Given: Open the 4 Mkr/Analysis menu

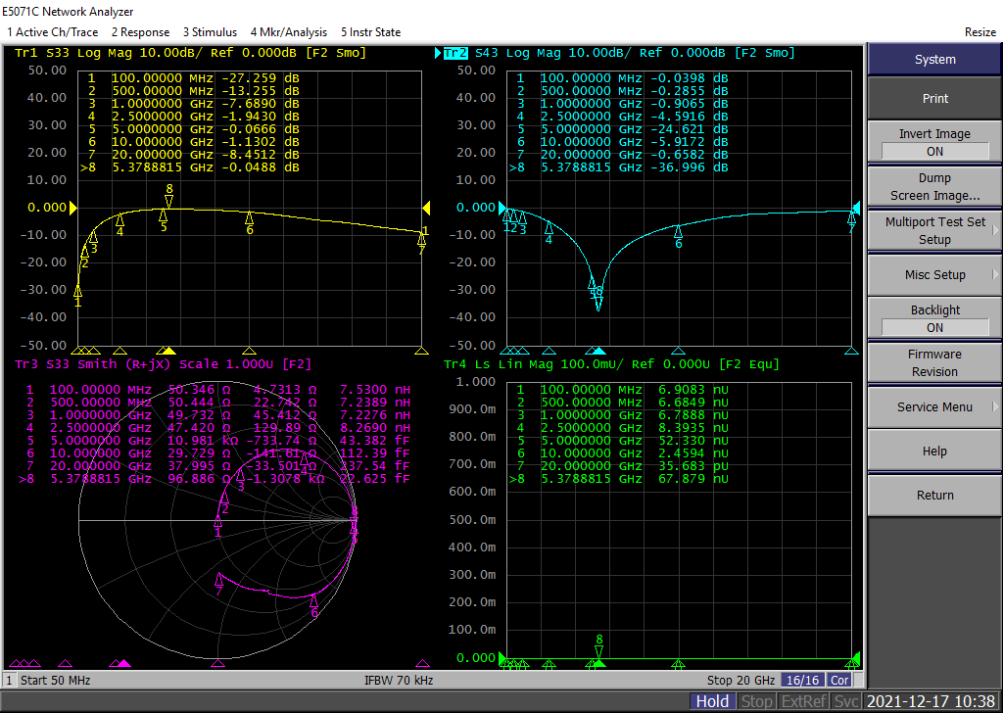Looking at the screenshot, I should tap(288, 32).
